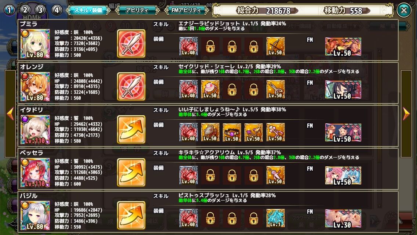The height and width of the screenshot is (235, 417).
Task: Open イタドリ's character portrait
Action: pos(35,130)
